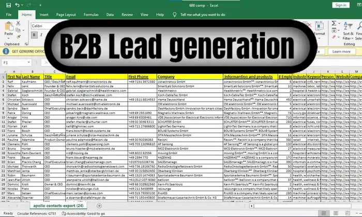Switch to Normal view

click(x=324, y=213)
